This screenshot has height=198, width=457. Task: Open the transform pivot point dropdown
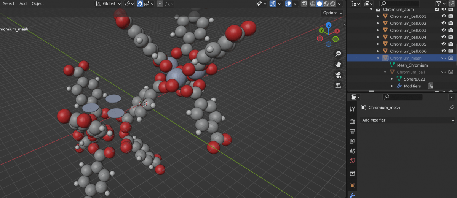click(129, 3)
